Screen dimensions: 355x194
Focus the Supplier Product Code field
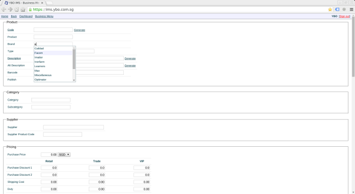(63, 135)
